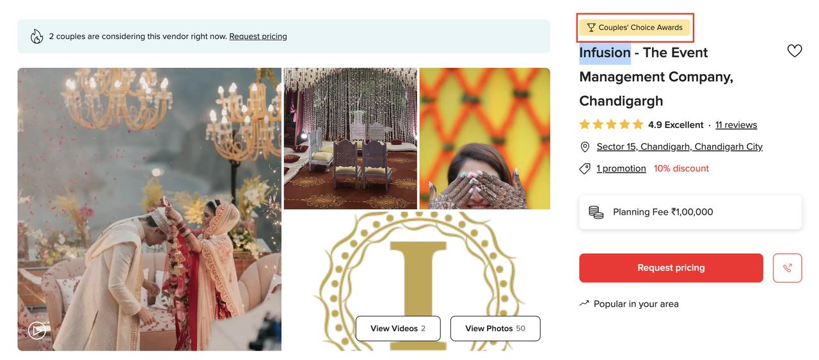
Task: Click the promotion tag icon
Action: [x=585, y=169]
